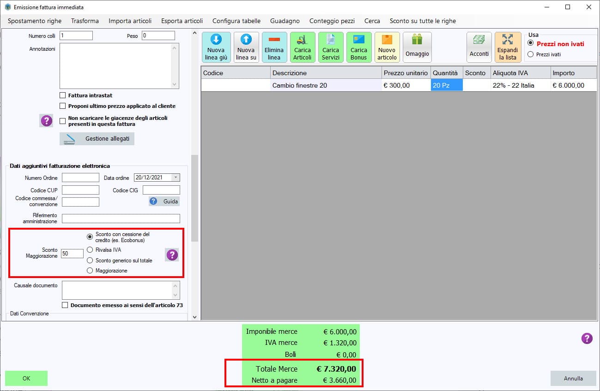
Task: Click the Codice CIG field
Action: [x=161, y=190]
